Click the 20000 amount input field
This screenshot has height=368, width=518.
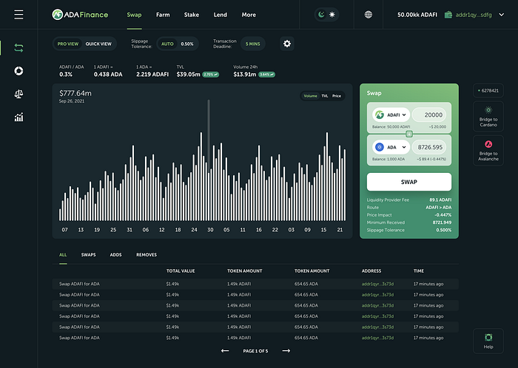[429, 115]
